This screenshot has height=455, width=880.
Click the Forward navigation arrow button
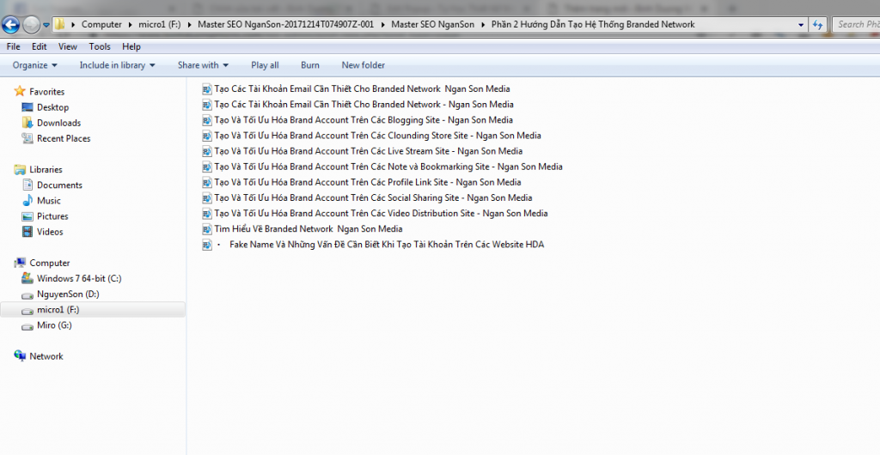tap(31, 25)
